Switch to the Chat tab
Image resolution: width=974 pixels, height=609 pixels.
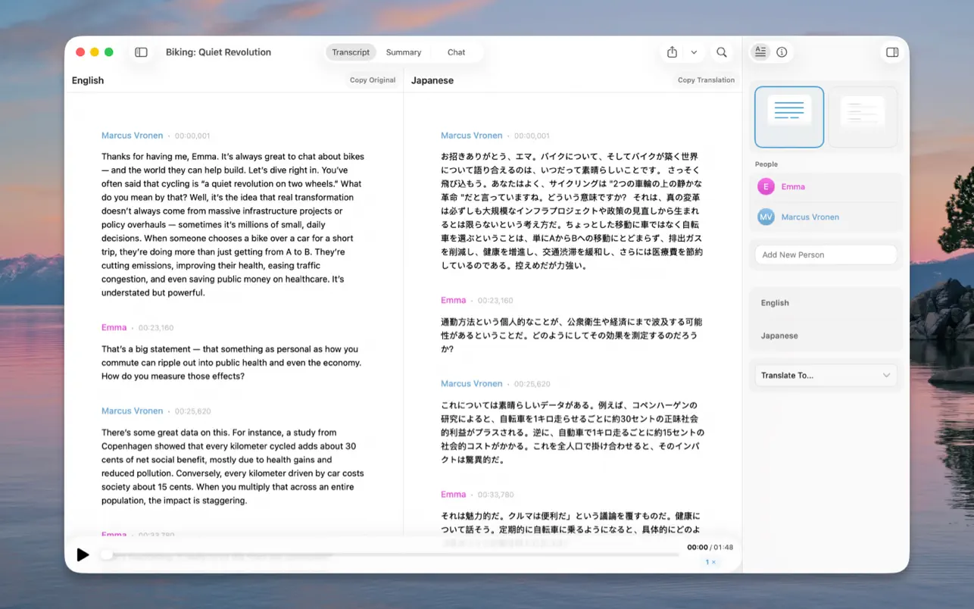pyautogui.click(x=456, y=52)
